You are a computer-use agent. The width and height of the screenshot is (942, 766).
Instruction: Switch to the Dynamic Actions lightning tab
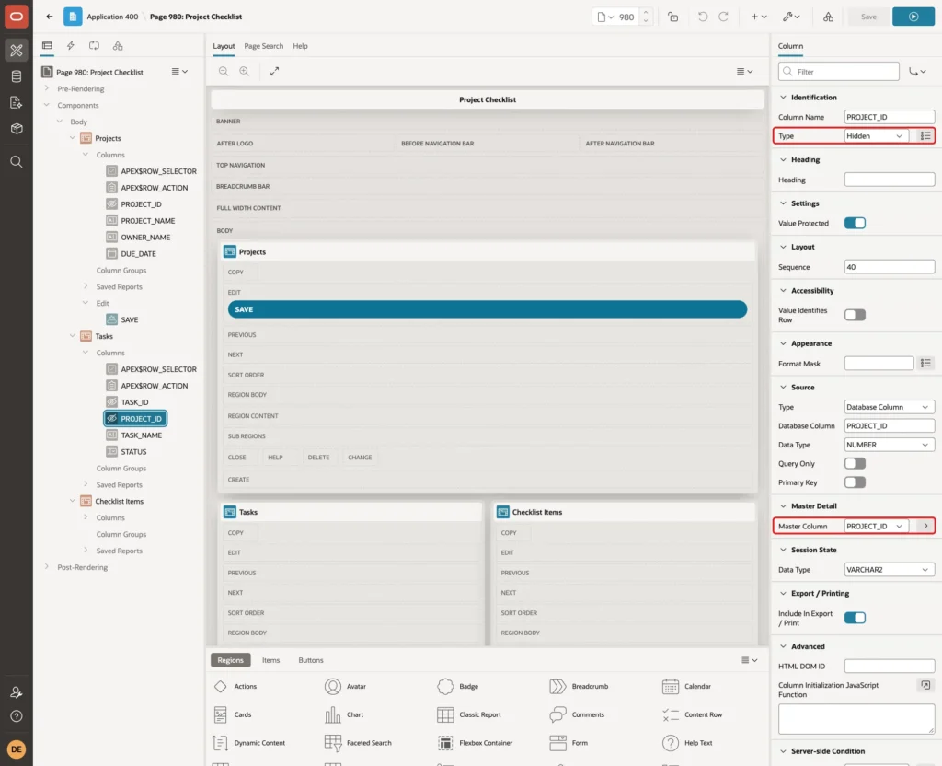[70, 46]
